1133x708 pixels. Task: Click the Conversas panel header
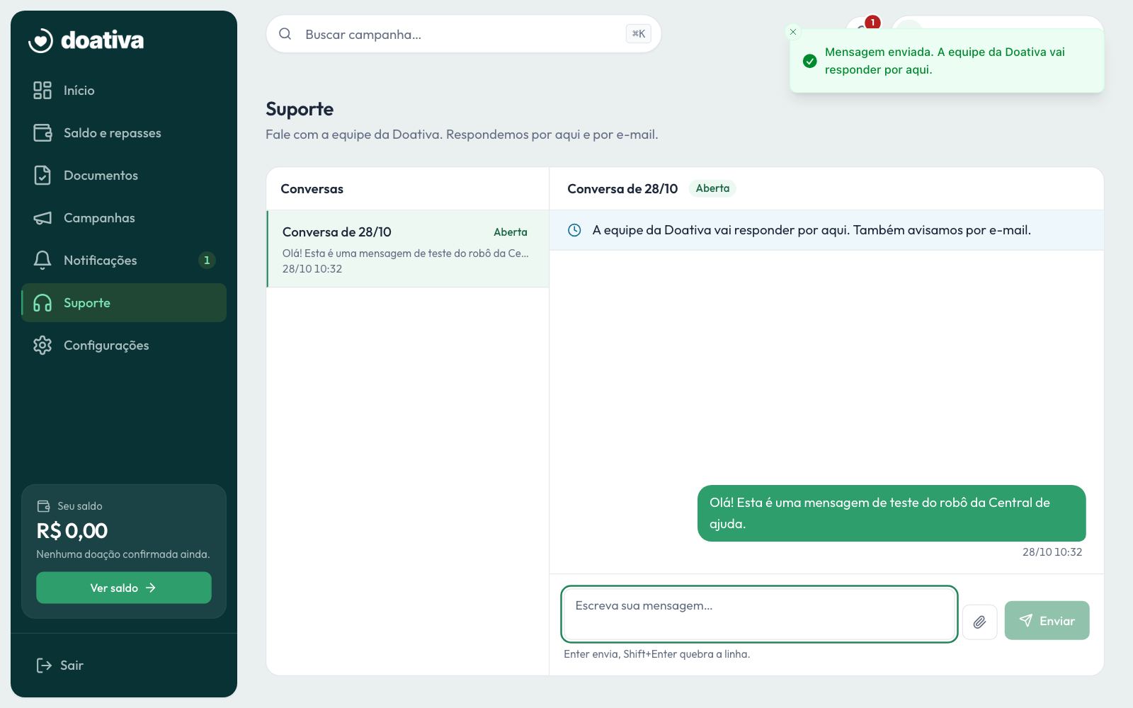(x=312, y=189)
